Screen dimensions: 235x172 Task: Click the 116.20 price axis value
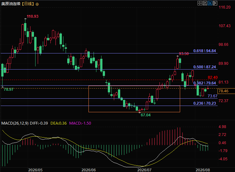(x=225, y=7)
